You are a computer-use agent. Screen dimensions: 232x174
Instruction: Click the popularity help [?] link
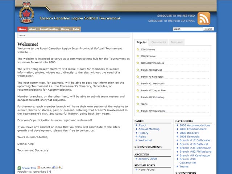click(x=49, y=171)
